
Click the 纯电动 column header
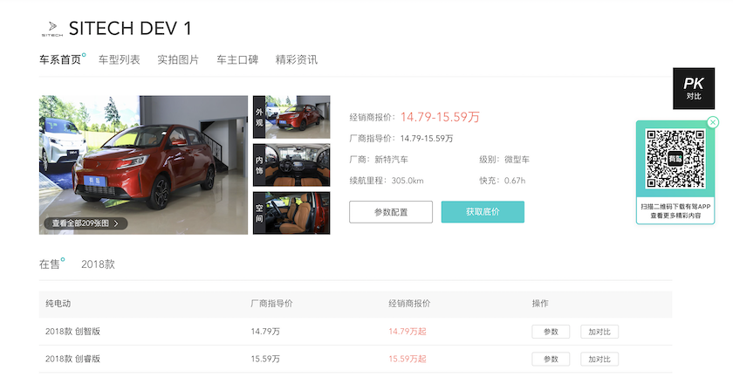[58, 303]
